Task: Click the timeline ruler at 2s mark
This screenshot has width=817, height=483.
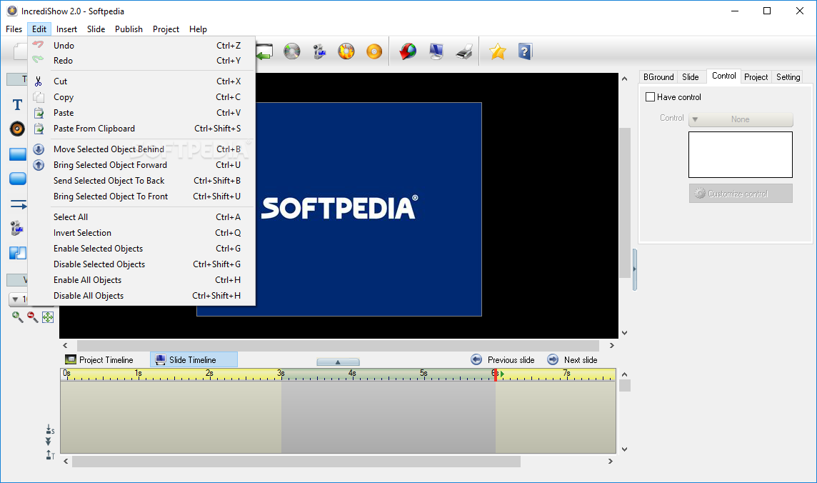Action: coord(209,374)
